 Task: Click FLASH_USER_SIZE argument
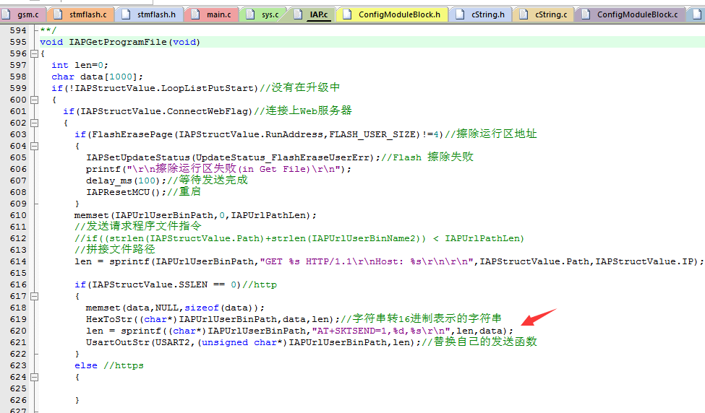click(372, 134)
